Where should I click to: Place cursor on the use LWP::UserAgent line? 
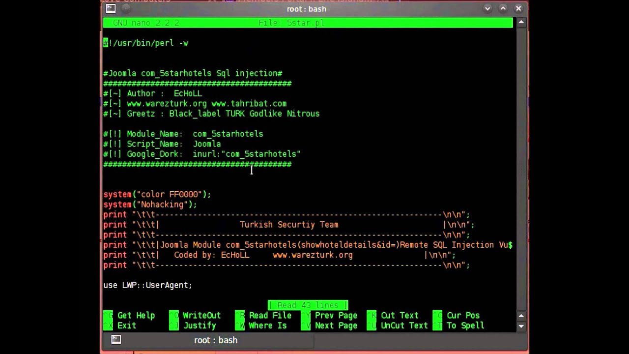(147, 285)
